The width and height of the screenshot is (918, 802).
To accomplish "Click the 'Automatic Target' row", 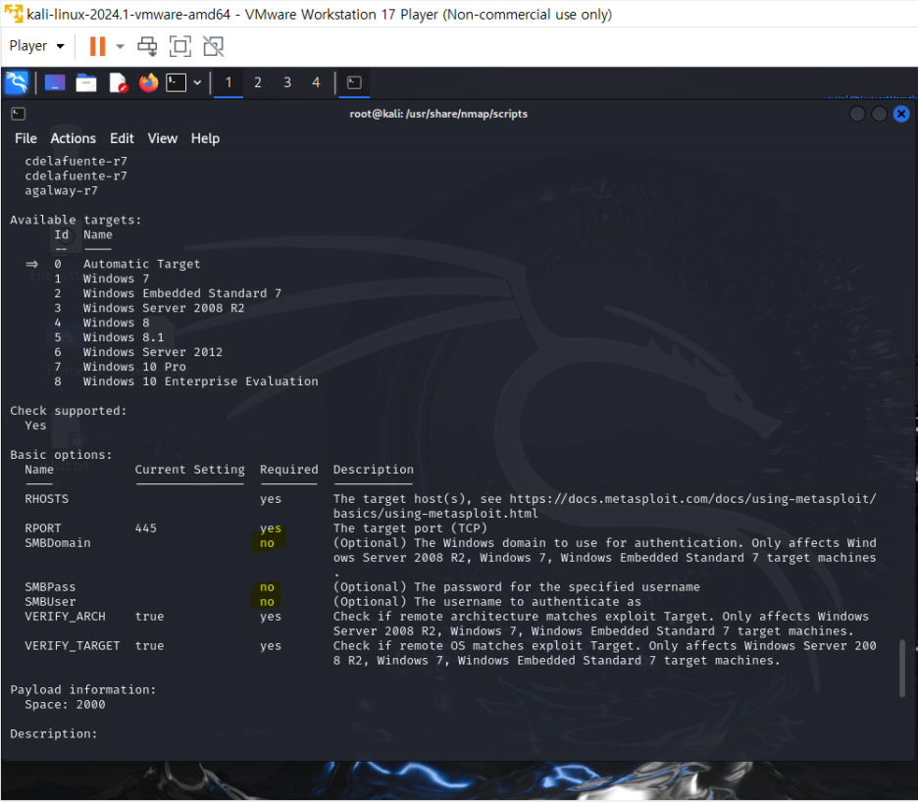I will pos(141,264).
